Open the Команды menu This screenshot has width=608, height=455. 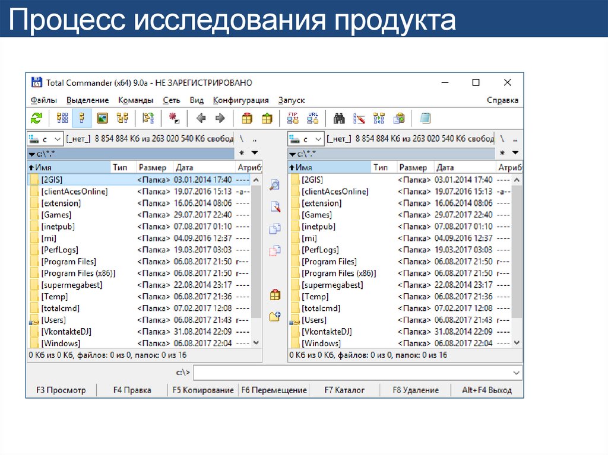135,100
